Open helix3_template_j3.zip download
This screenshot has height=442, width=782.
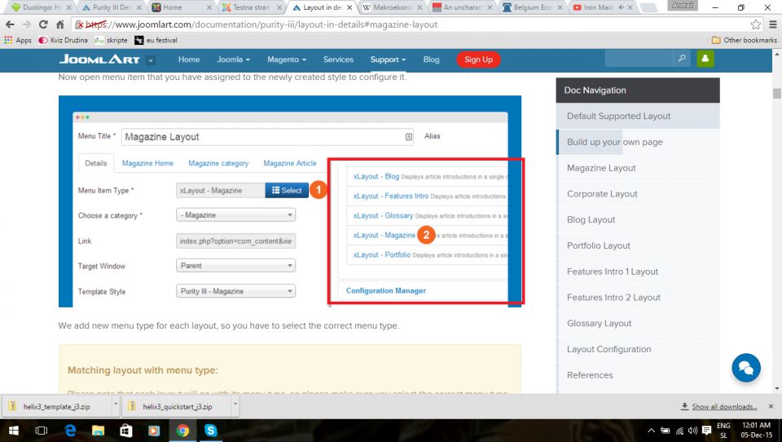coord(56,407)
